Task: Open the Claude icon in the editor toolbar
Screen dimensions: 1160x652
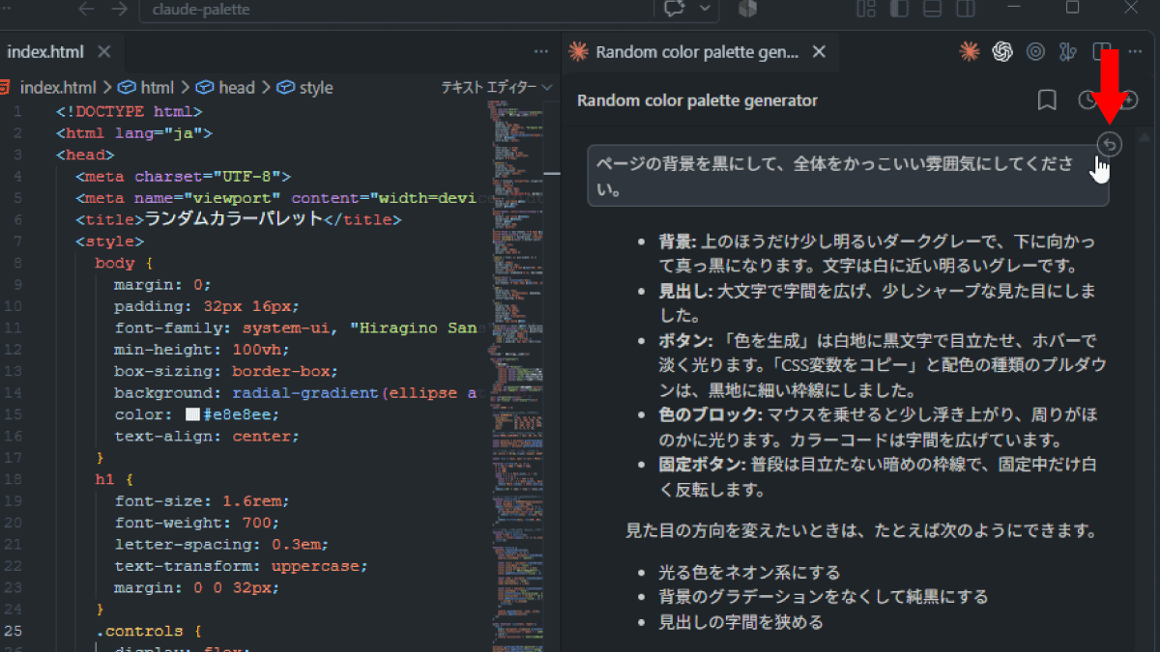Action: click(x=969, y=51)
